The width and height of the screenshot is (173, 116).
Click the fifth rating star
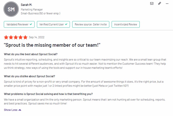25,37
